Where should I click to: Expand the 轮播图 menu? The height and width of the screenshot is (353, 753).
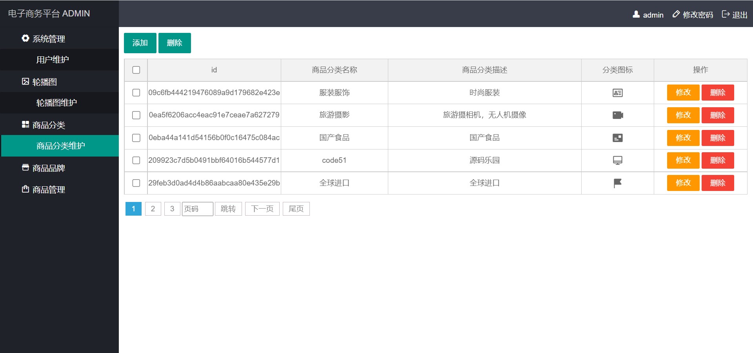pyautogui.click(x=59, y=81)
